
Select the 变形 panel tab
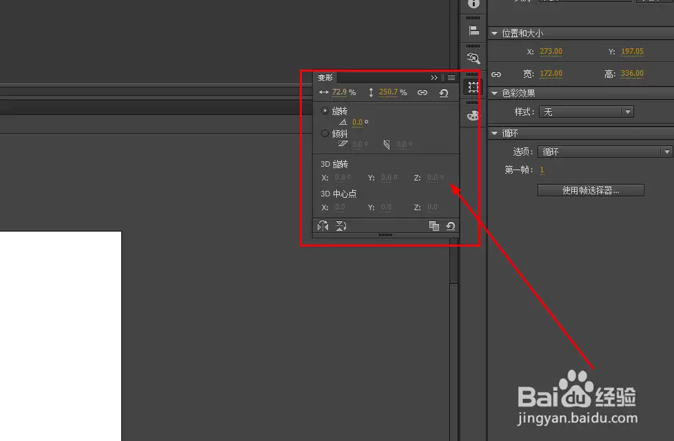(325, 78)
